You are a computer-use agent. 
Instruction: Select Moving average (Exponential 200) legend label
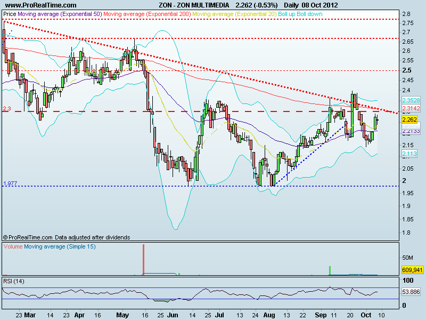[147, 14]
